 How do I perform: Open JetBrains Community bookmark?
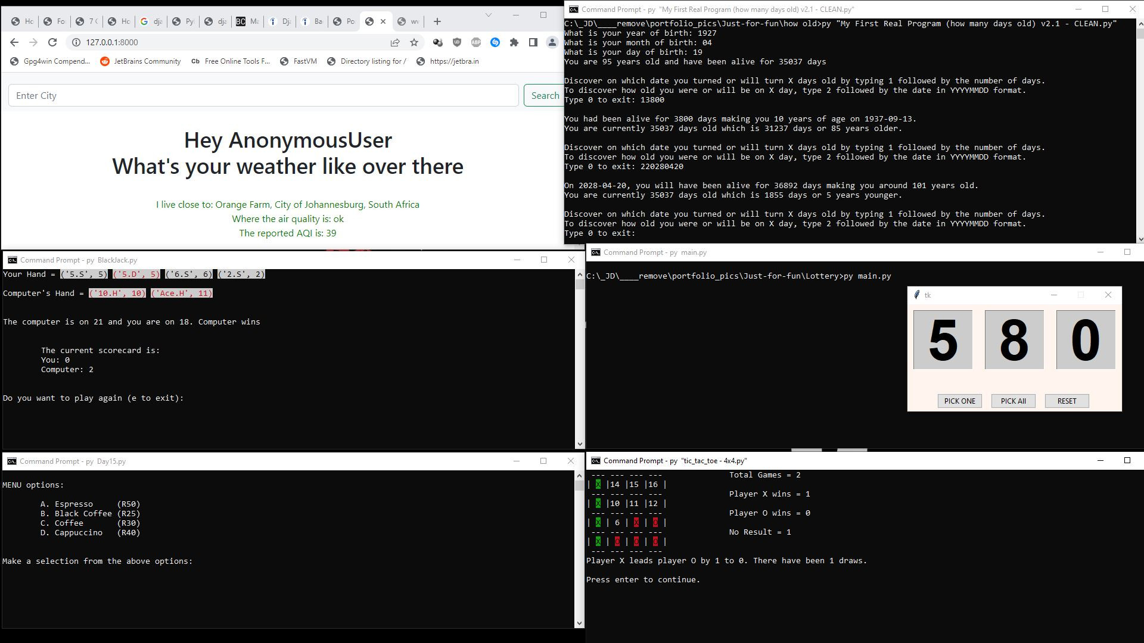pos(141,61)
